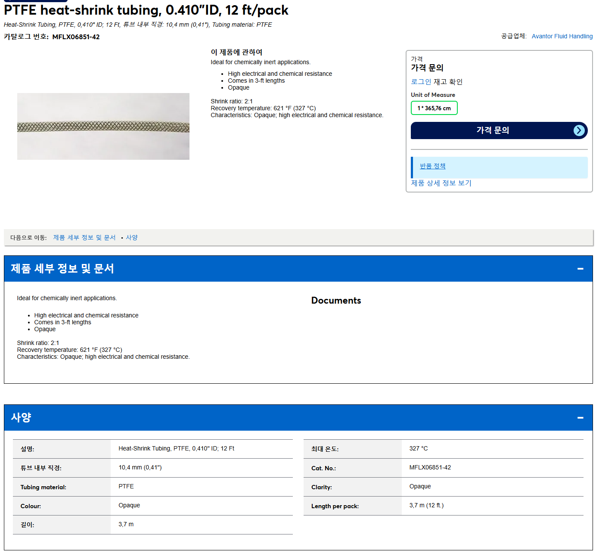Collapse the 사양 section with minus icon
The height and width of the screenshot is (559, 596).
(580, 418)
